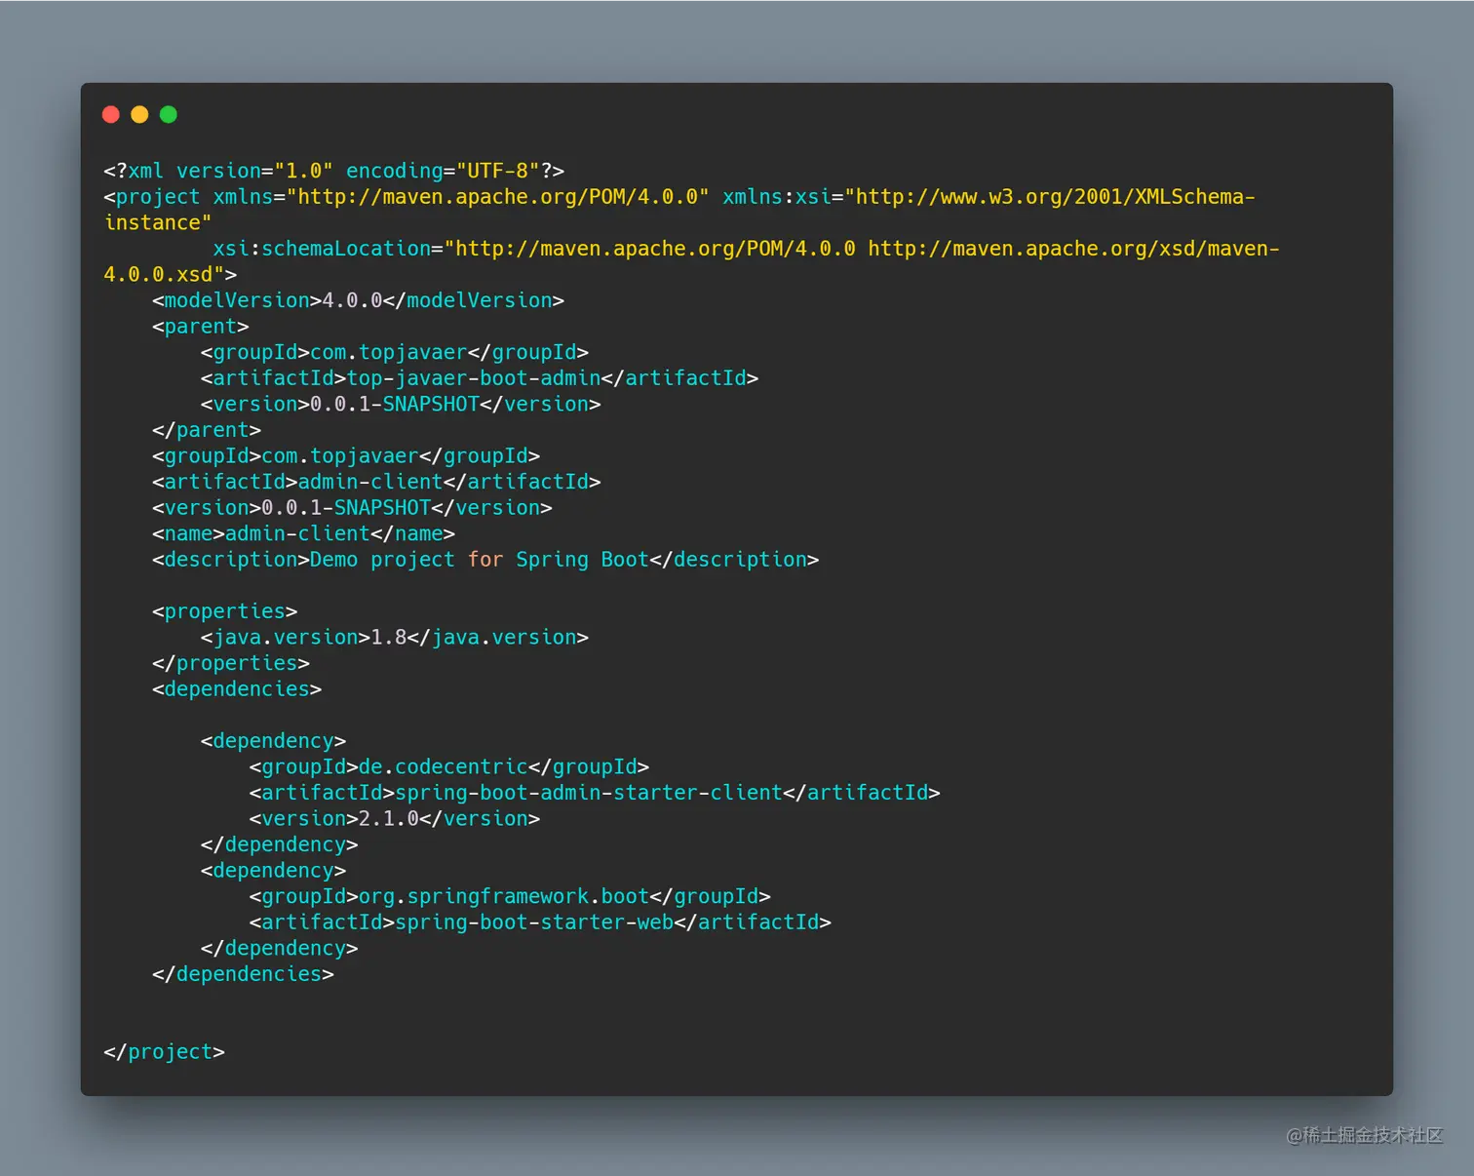This screenshot has width=1474, height=1176.
Task: Click the opening properties tag
Action: (x=224, y=611)
